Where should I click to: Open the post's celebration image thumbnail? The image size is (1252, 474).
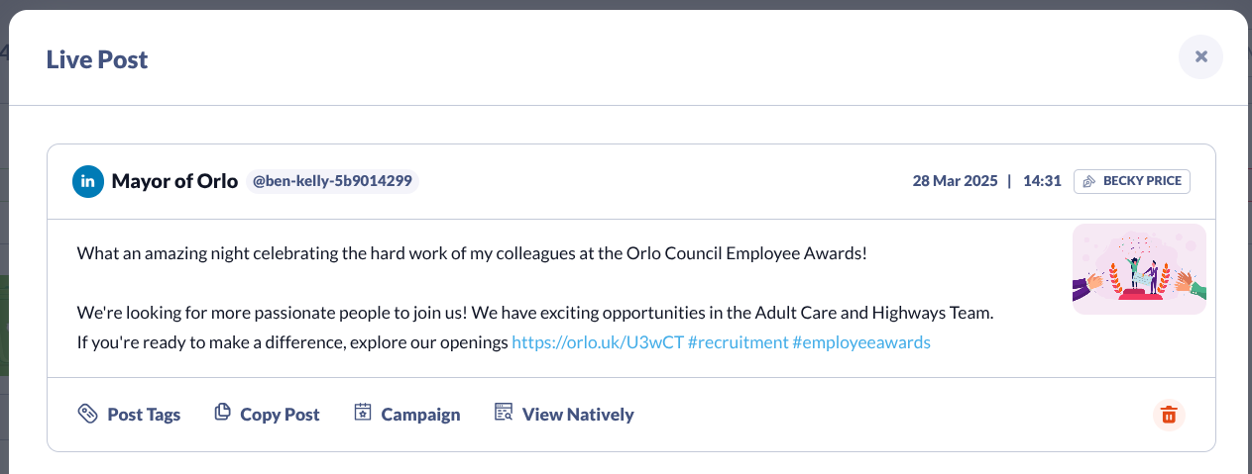1139,268
